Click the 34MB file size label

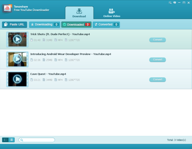click(x=49, y=80)
